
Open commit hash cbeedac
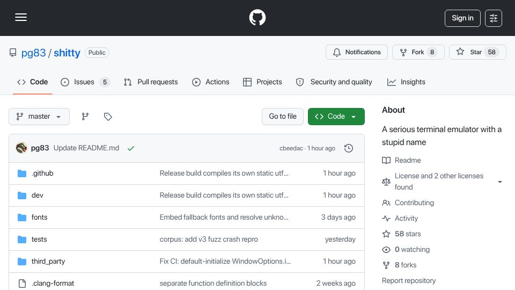(291, 148)
